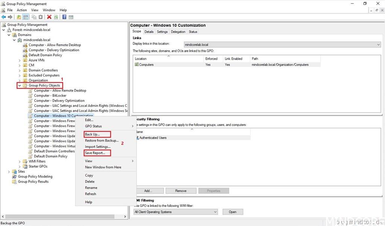
Task: Toggle the Show/Hide Console Tree icon
Action: [x=26, y=17]
